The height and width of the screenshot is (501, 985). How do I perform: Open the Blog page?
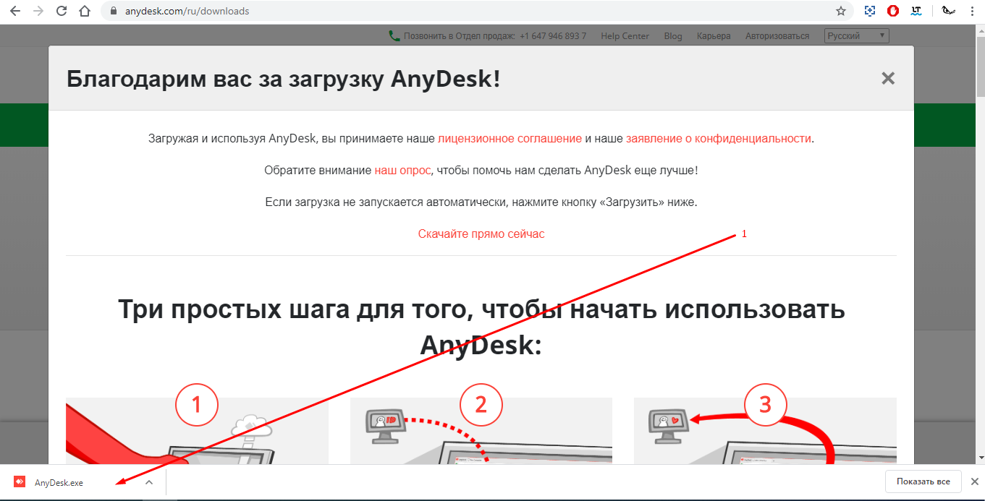click(x=673, y=35)
